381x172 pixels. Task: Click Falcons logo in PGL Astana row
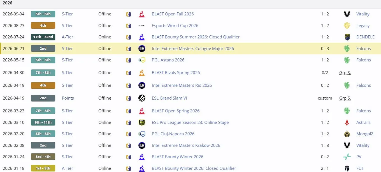[347, 60]
